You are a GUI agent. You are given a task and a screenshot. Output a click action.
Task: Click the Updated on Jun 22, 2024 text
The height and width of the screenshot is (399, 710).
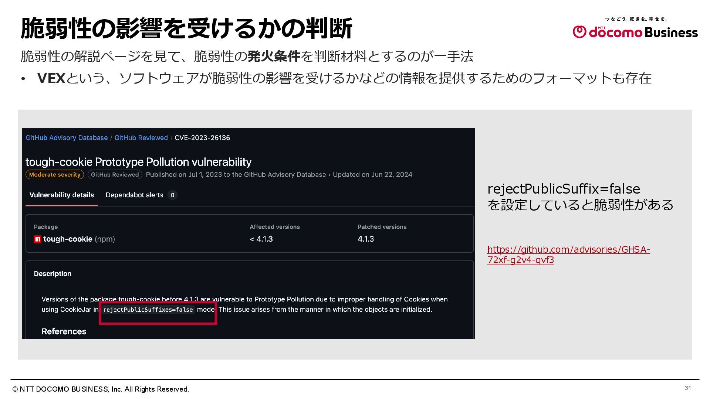372,175
